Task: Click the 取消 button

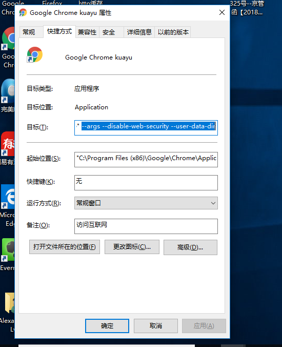Action: click(156, 326)
